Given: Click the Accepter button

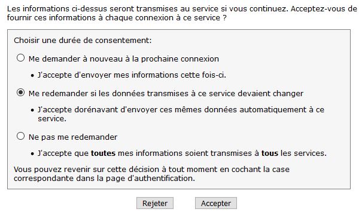Looking at the screenshot, I should (x=216, y=203).
